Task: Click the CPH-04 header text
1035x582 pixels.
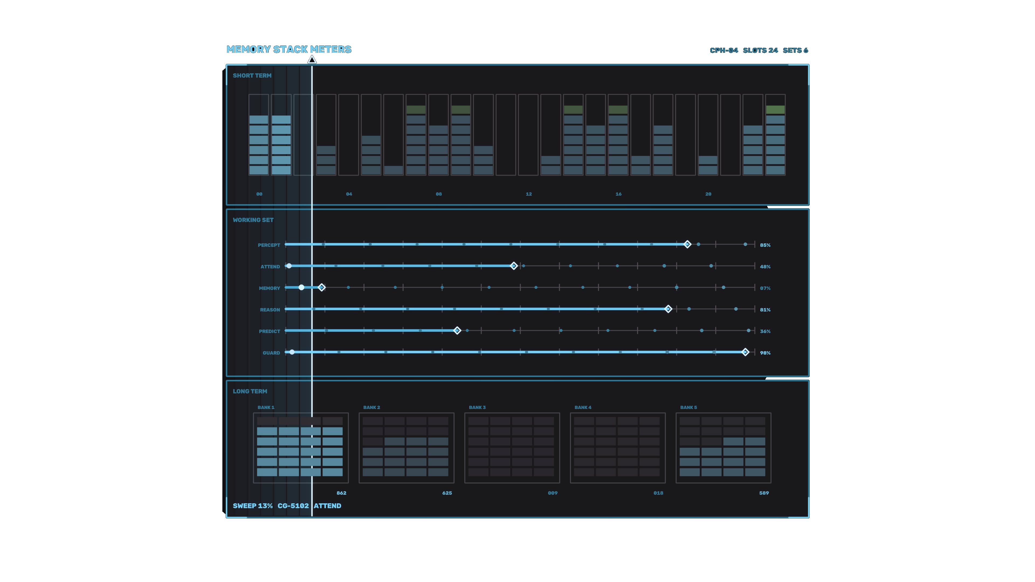Action: pyautogui.click(x=724, y=50)
